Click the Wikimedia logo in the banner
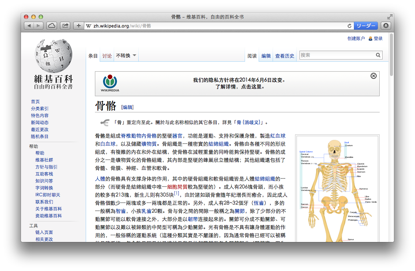The image size is (415, 271). tap(110, 83)
